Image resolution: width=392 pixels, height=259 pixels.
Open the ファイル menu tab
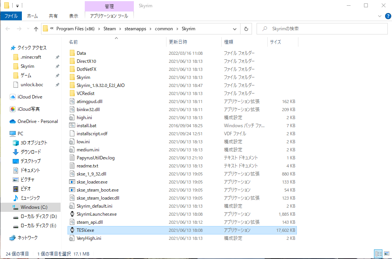11,16
